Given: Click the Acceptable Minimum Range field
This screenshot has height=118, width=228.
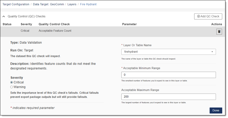Looking at the screenshot, I should coord(168,75).
